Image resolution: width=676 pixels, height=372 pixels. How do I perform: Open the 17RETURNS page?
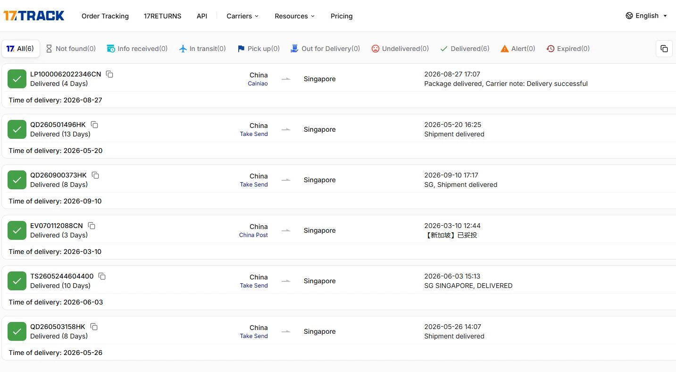point(163,16)
